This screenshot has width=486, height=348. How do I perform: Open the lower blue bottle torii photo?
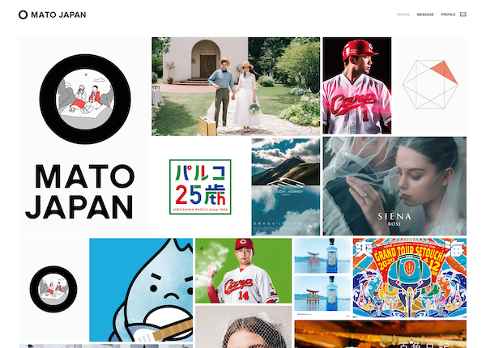point(322,293)
